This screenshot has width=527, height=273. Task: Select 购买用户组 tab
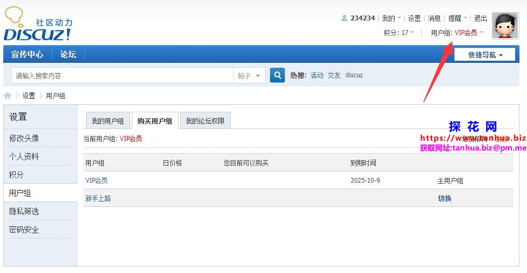154,121
